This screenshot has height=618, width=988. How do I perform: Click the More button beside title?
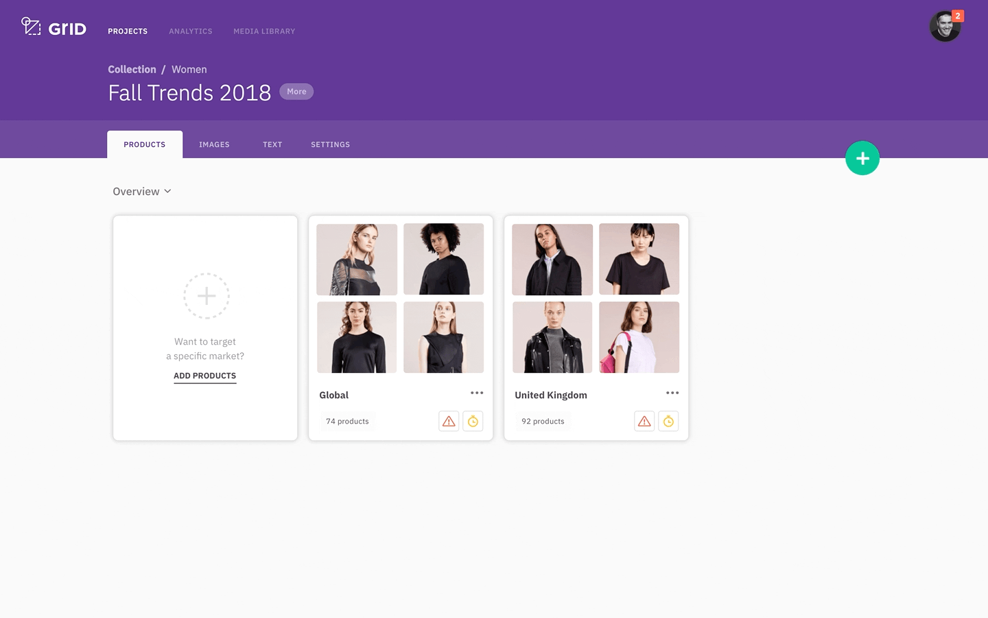(296, 91)
